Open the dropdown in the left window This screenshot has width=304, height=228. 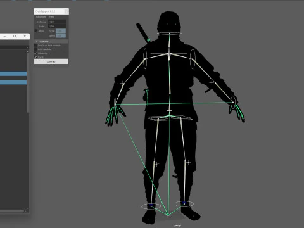(x=27, y=47)
